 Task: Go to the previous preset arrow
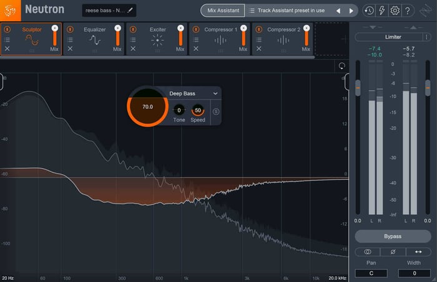(338, 11)
